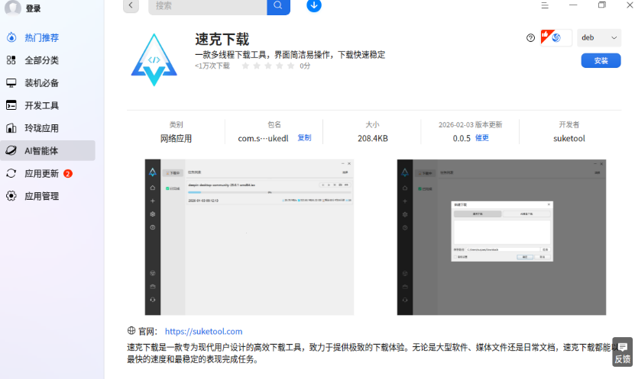The width and height of the screenshot is (635, 379).
Task: Click the planet icon beside AI智能体
Action: pyautogui.click(x=11, y=151)
